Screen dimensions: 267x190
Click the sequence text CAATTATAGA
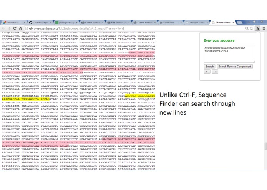pyautogui.click(x=11, y=46)
